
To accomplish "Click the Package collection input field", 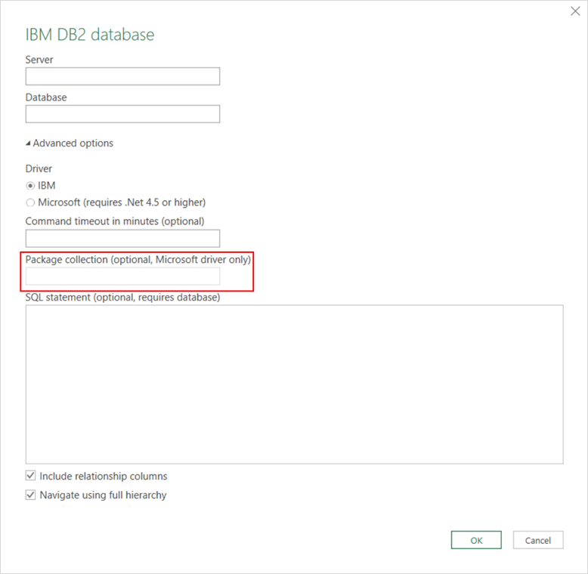I will tap(122, 276).
